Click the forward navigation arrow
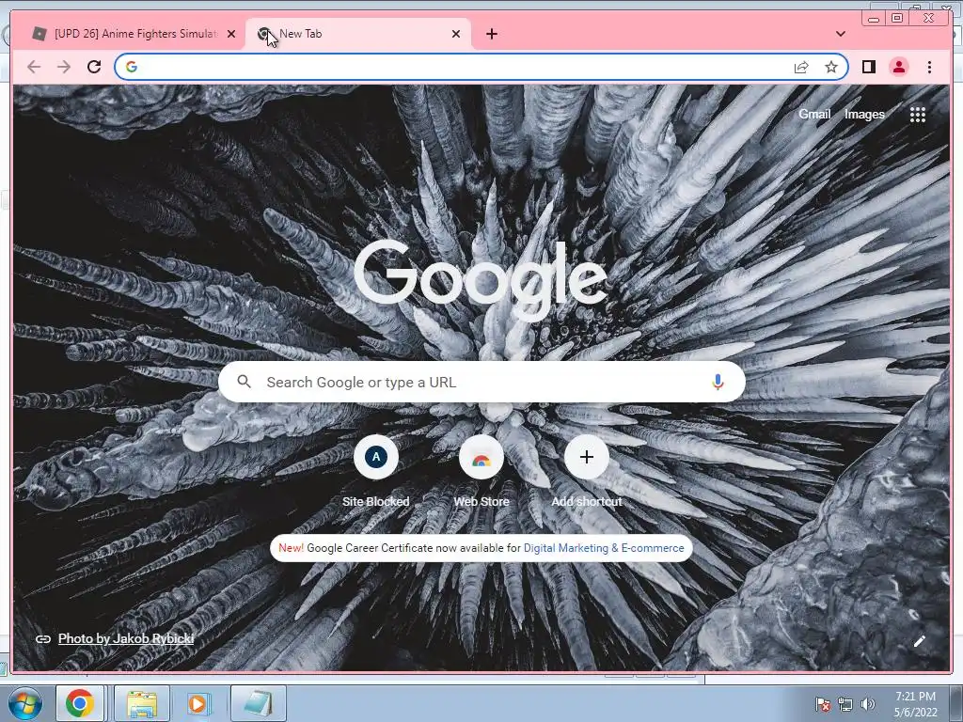 [64, 67]
